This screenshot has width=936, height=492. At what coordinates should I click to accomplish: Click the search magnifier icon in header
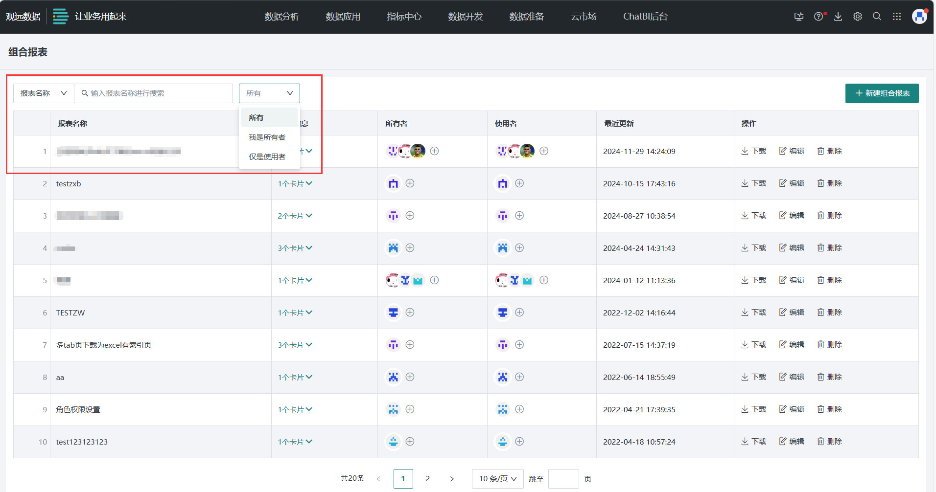click(x=877, y=17)
